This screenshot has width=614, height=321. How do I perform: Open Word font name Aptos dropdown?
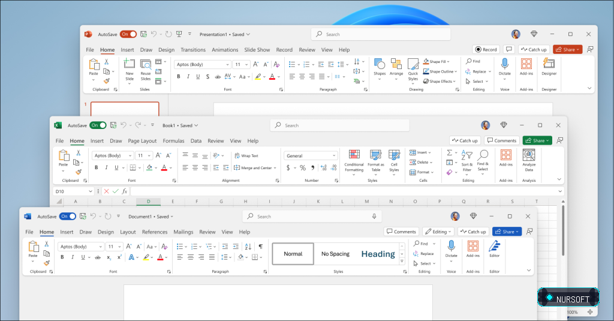click(101, 247)
